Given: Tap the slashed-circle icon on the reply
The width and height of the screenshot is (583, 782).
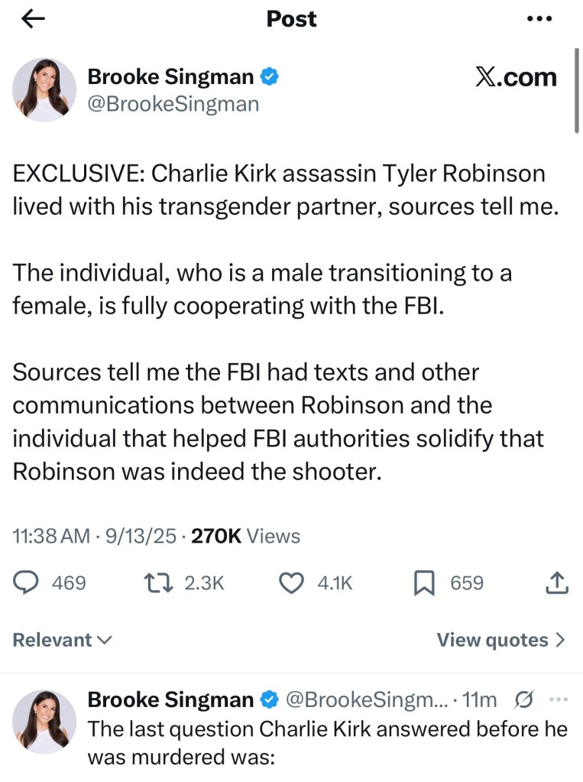Looking at the screenshot, I should pos(524,699).
